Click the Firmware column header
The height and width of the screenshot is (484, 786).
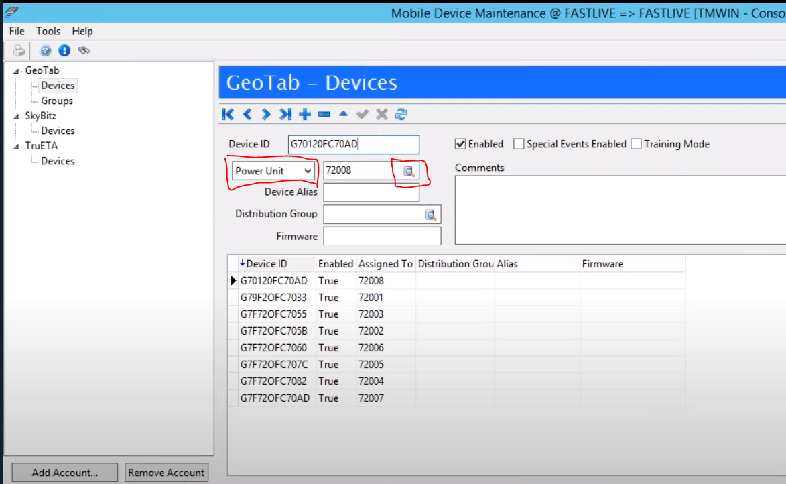[633, 264]
